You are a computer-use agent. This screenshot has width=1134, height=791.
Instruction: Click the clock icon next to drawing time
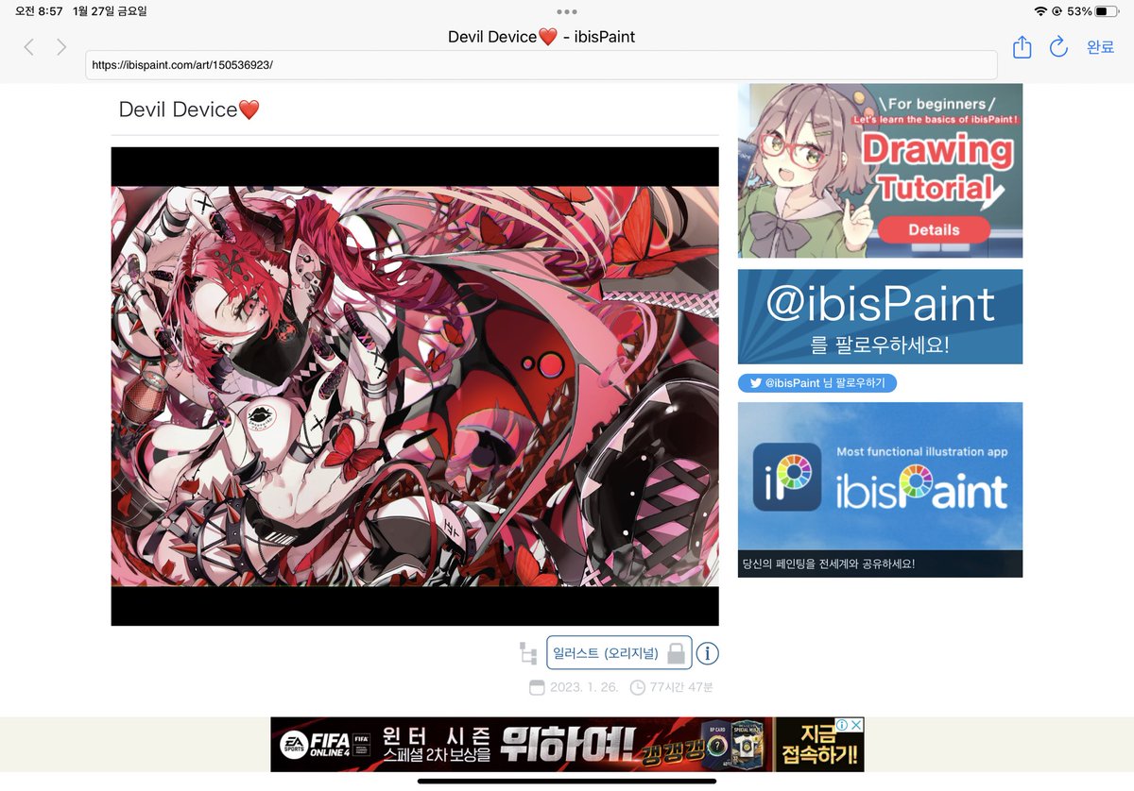click(x=638, y=687)
